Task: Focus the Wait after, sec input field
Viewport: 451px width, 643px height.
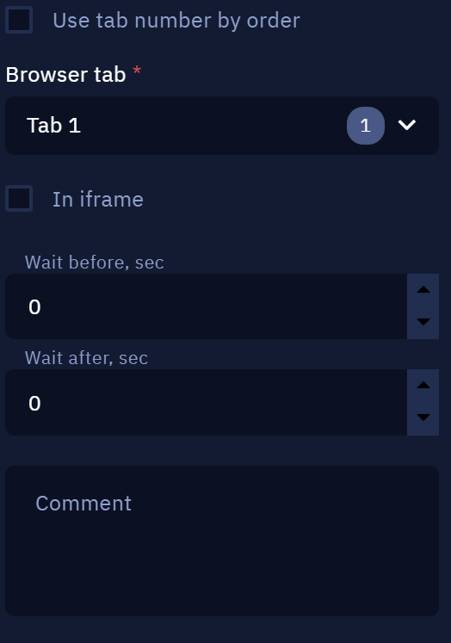Action: tap(207, 402)
